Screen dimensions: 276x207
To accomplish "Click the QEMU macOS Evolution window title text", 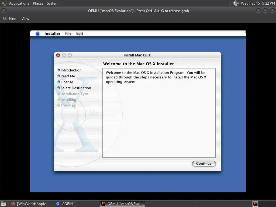I will pos(138,11).
